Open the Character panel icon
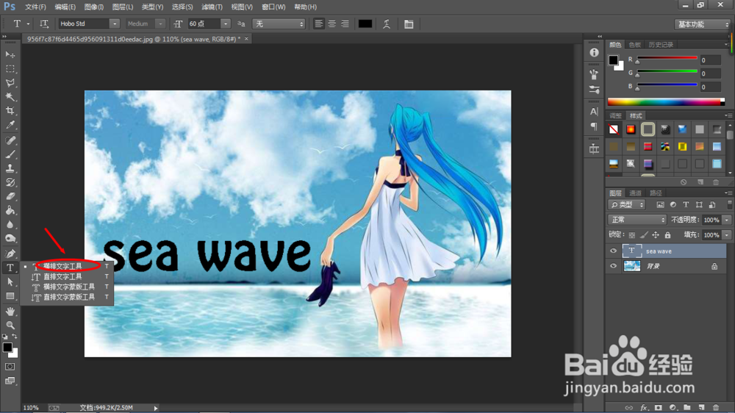The width and height of the screenshot is (735, 413). [x=594, y=112]
